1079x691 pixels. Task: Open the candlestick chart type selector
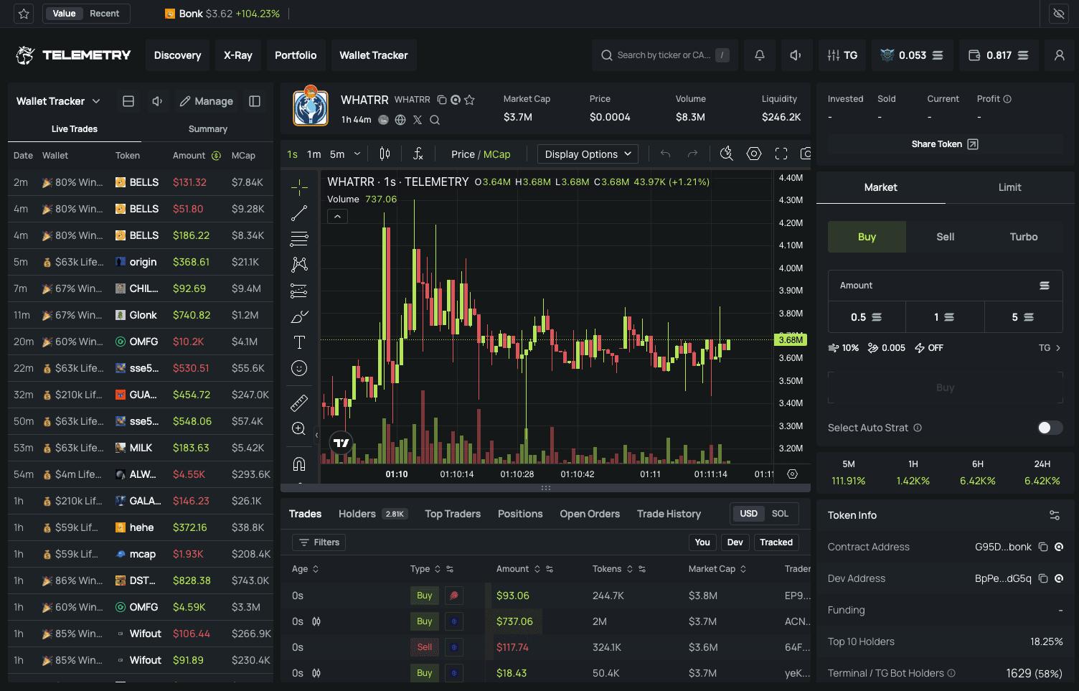point(385,154)
